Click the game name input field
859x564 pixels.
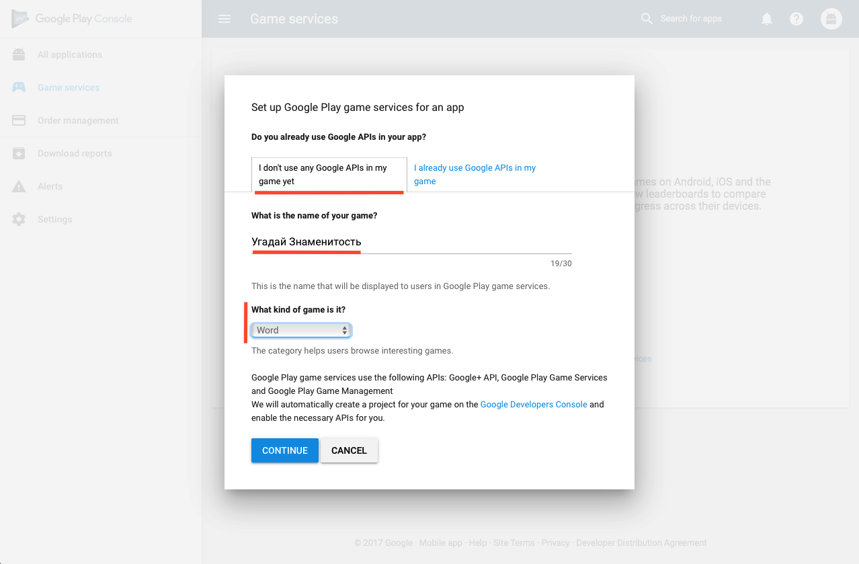pos(411,242)
